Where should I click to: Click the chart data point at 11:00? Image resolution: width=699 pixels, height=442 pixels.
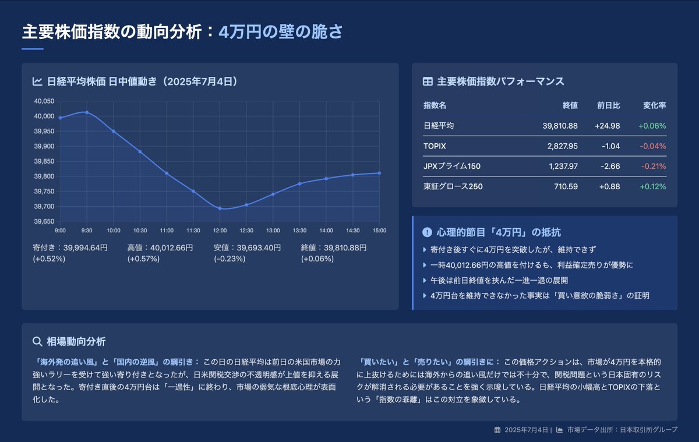tap(167, 173)
